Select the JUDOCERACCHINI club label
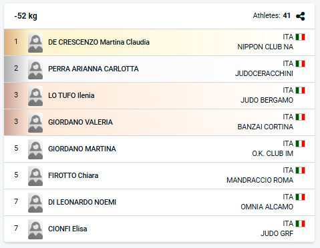320x248 pixels. tap(264, 73)
